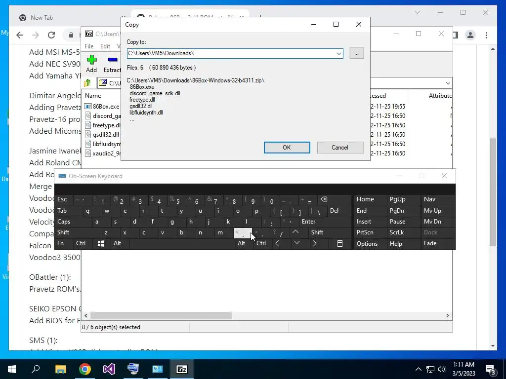The image size is (506, 379).
Task: Toggle left Shift key on On-Screen Keyboard
Action: click(x=63, y=232)
